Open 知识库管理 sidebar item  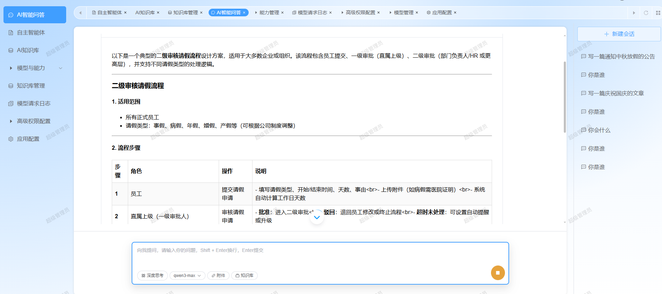click(35, 86)
